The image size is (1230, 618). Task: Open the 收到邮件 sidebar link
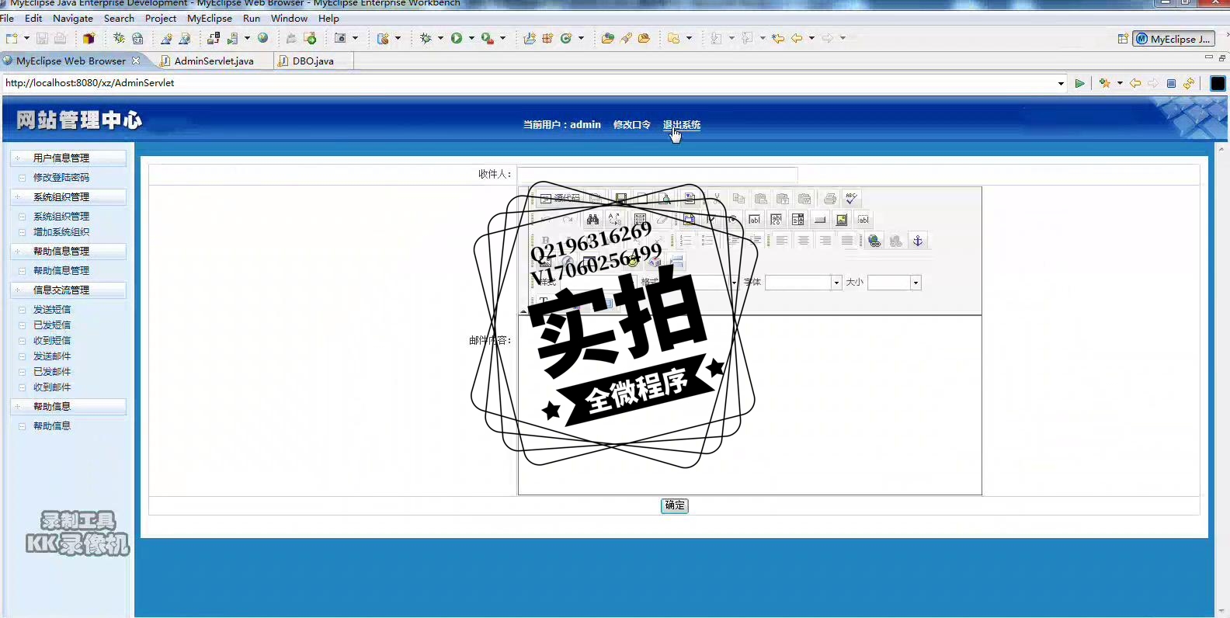52,387
